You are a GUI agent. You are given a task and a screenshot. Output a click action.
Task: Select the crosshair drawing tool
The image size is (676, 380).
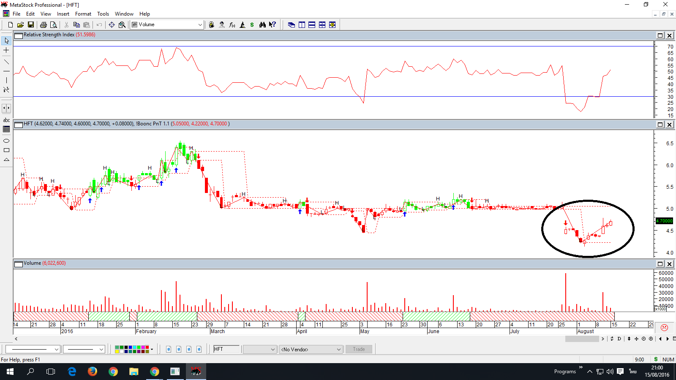point(6,50)
